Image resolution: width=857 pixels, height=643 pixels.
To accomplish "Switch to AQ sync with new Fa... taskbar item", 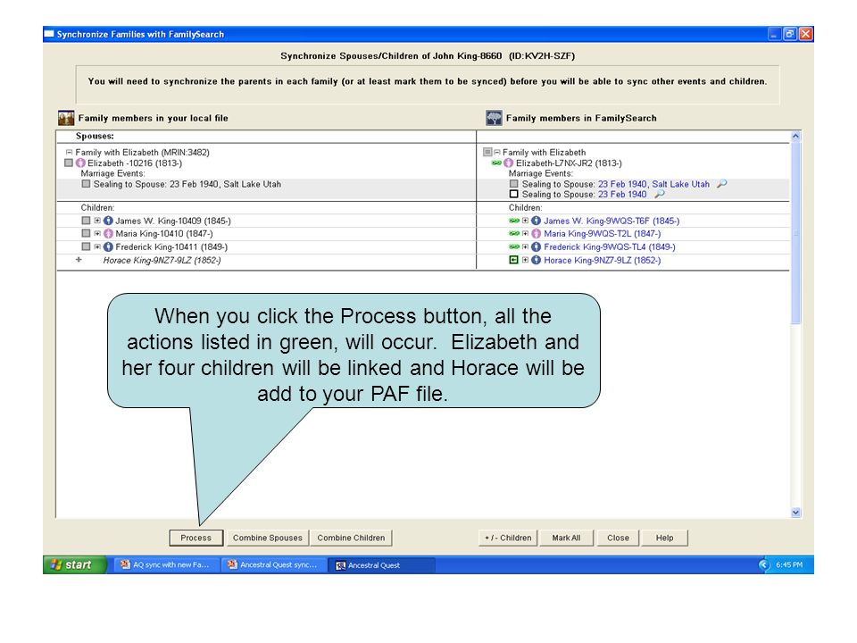I will [167, 564].
